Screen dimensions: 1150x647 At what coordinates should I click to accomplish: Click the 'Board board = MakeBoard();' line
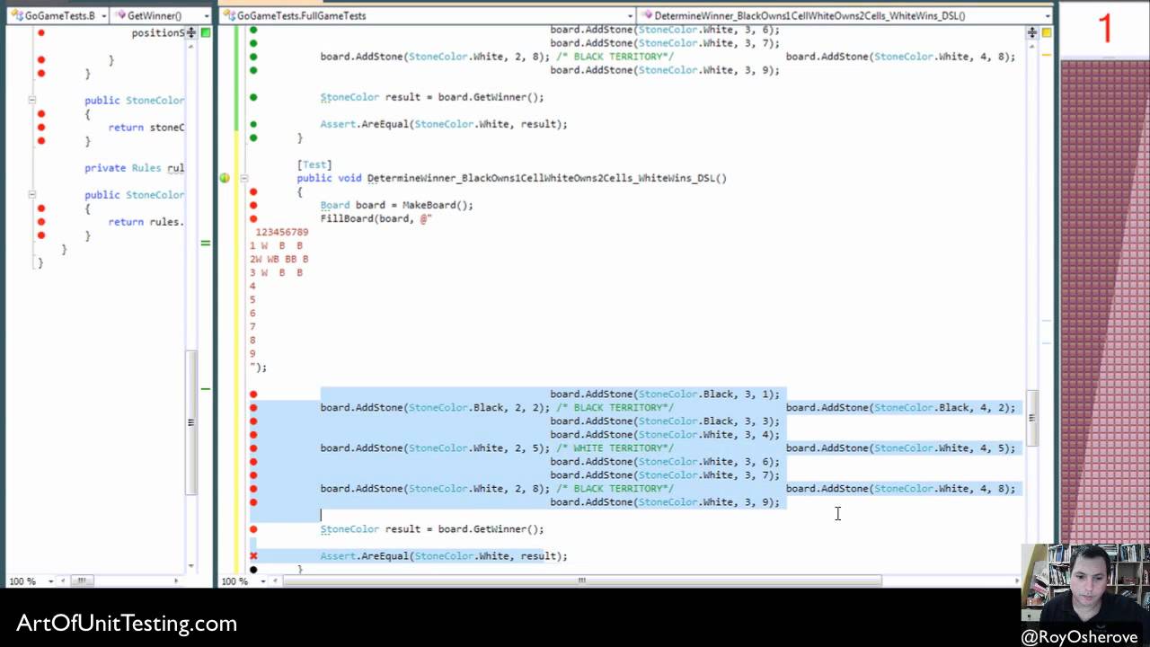pos(397,205)
